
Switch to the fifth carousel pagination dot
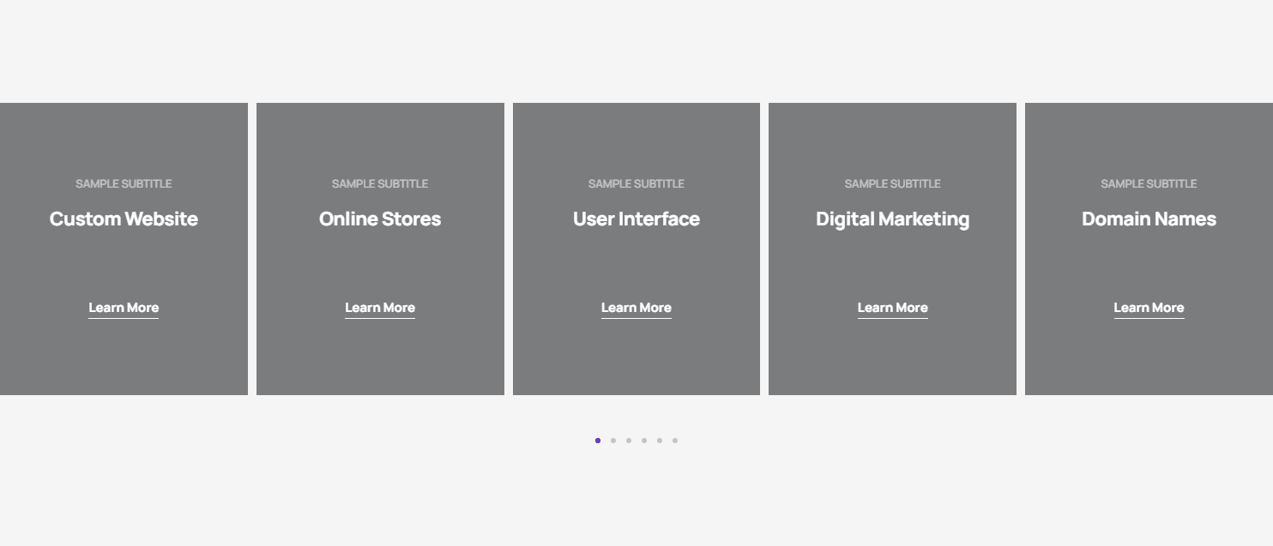tap(660, 441)
